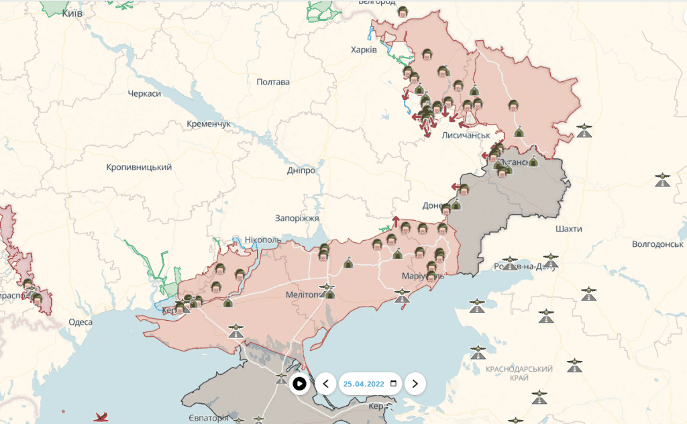Select the Полтава label
687x424 pixels.
[x=273, y=82]
